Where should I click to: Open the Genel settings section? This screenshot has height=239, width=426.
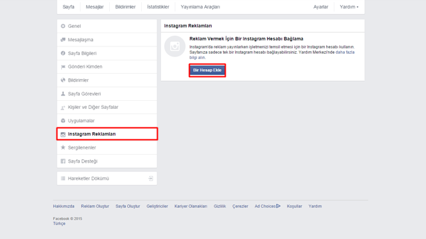pyautogui.click(x=107, y=26)
